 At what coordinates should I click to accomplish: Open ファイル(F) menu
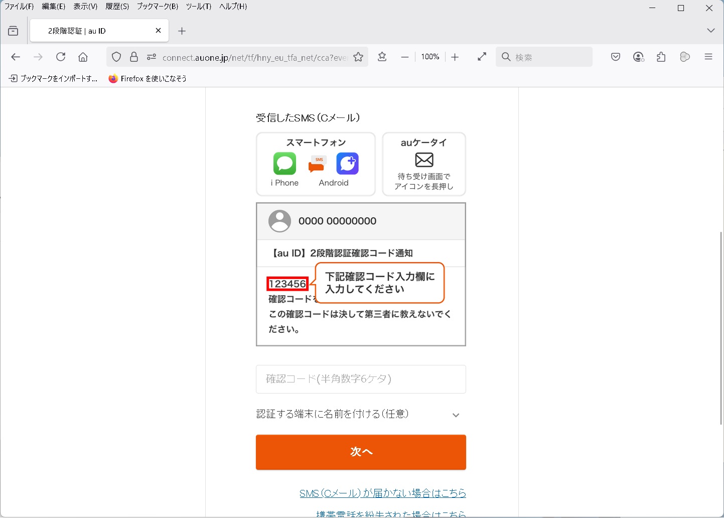click(x=19, y=7)
